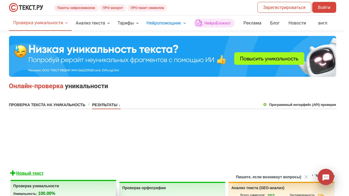Click the Проверка орфографии panel title

(x=144, y=188)
